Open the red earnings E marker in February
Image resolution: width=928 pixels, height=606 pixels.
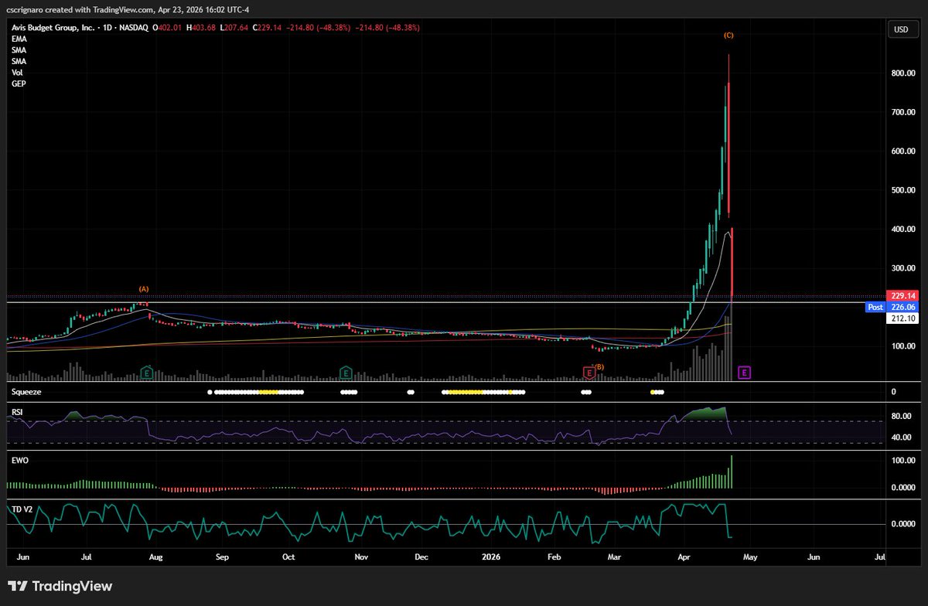point(589,373)
